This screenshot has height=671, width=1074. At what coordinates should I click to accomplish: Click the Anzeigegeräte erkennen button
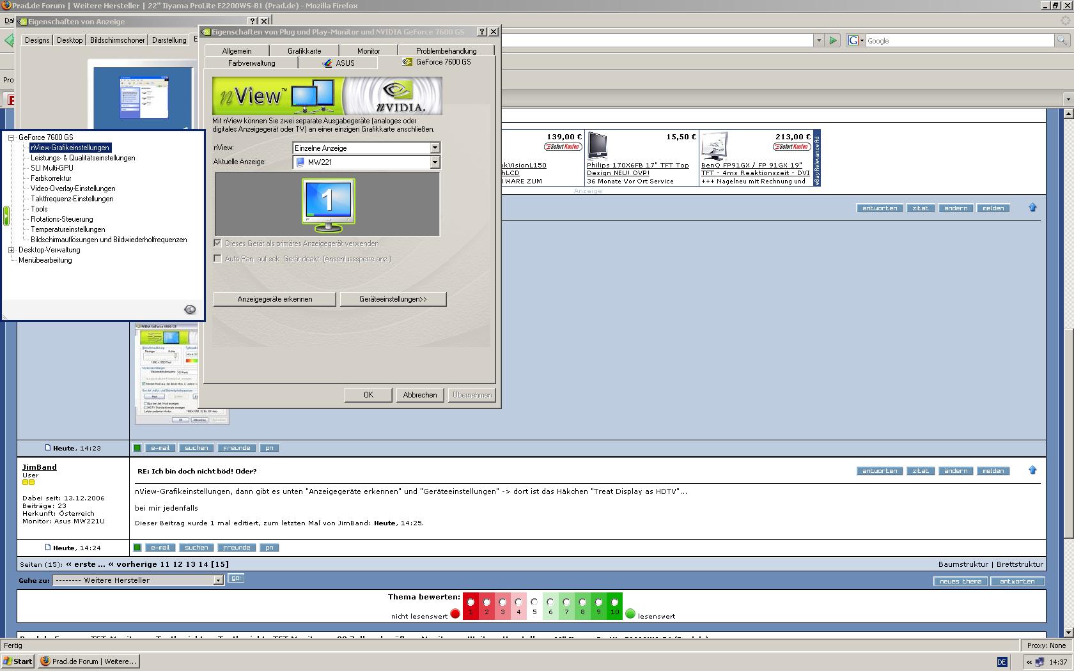click(x=274, y=299)
